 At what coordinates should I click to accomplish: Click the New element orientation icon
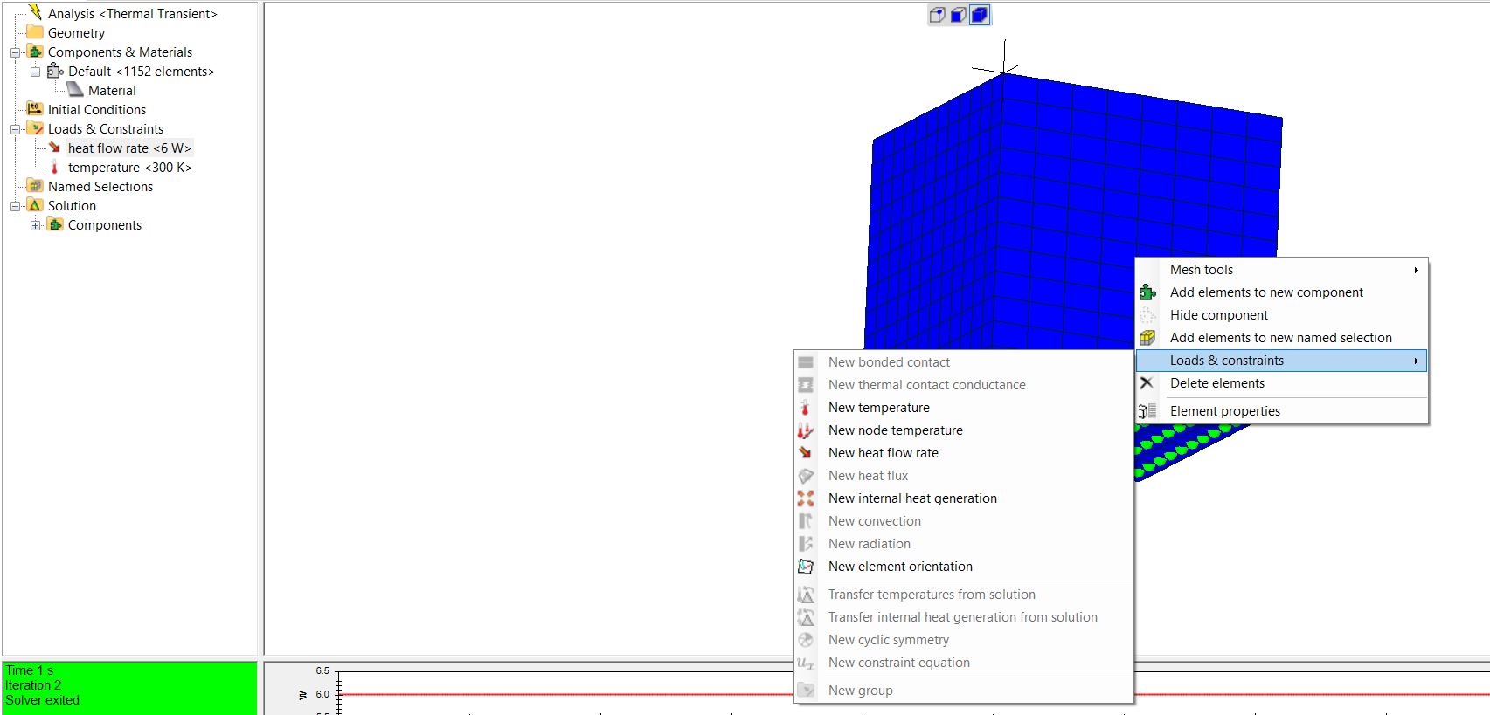click(x=806, y=567)
